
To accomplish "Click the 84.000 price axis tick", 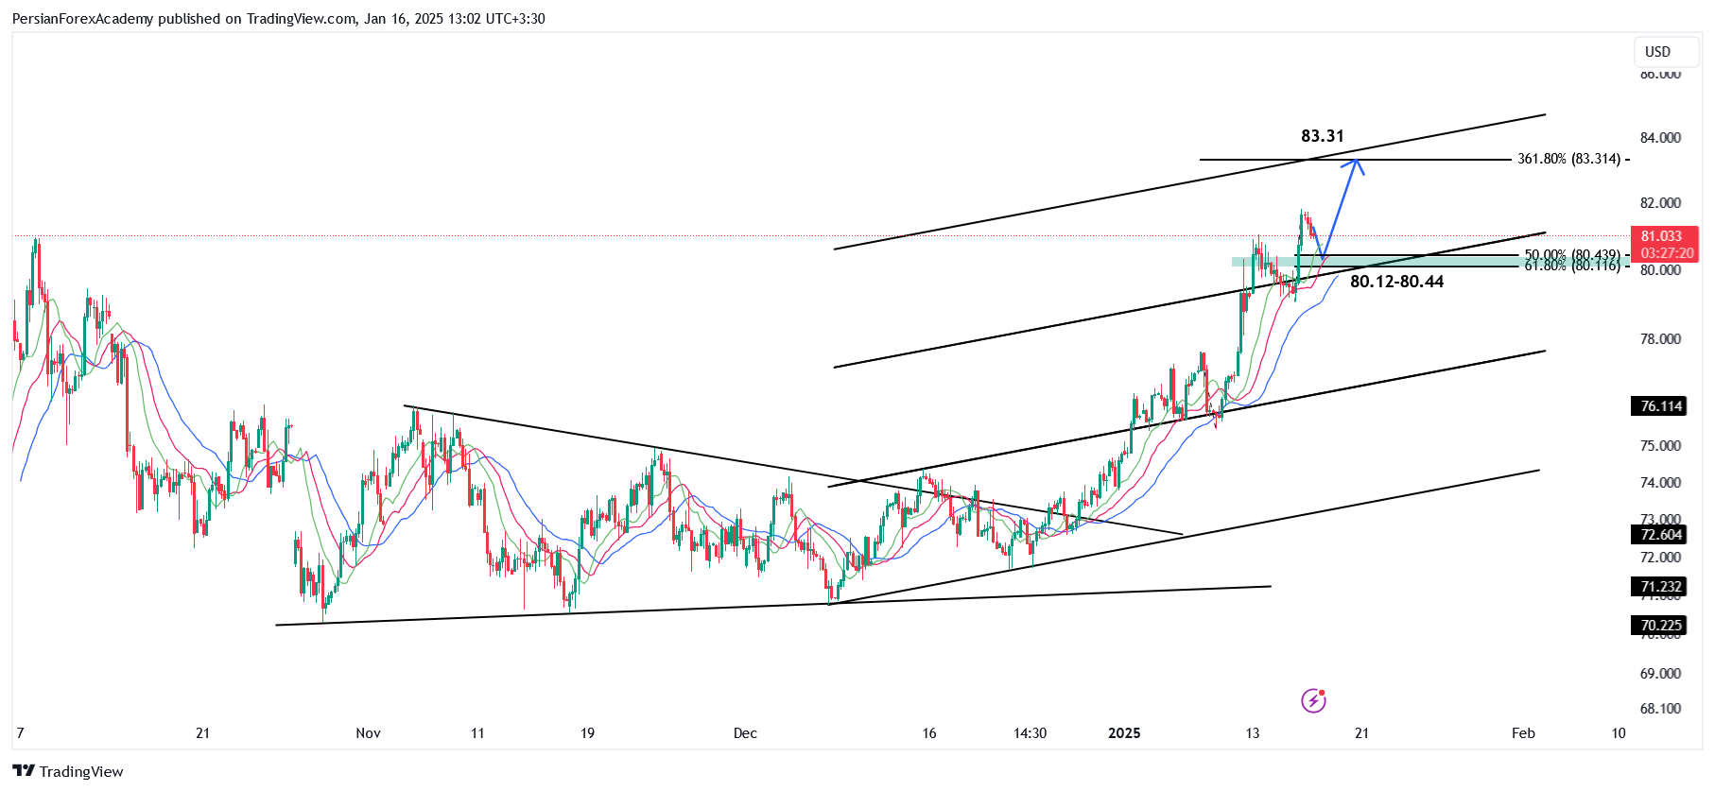I will (1660, 138).
